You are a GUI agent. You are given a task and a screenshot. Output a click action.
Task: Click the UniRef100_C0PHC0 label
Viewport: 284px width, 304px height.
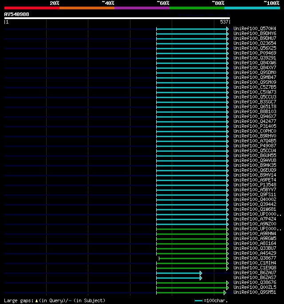[x=255, y=131]
